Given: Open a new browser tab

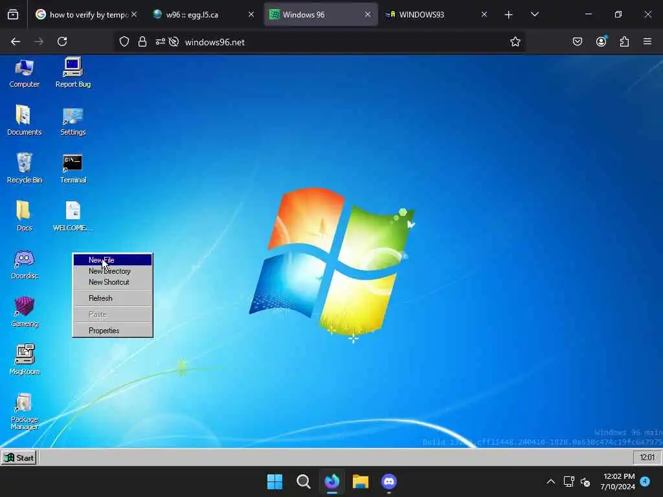Looking at the screenshot, I should pyautogui.click(x=508, y=15).
